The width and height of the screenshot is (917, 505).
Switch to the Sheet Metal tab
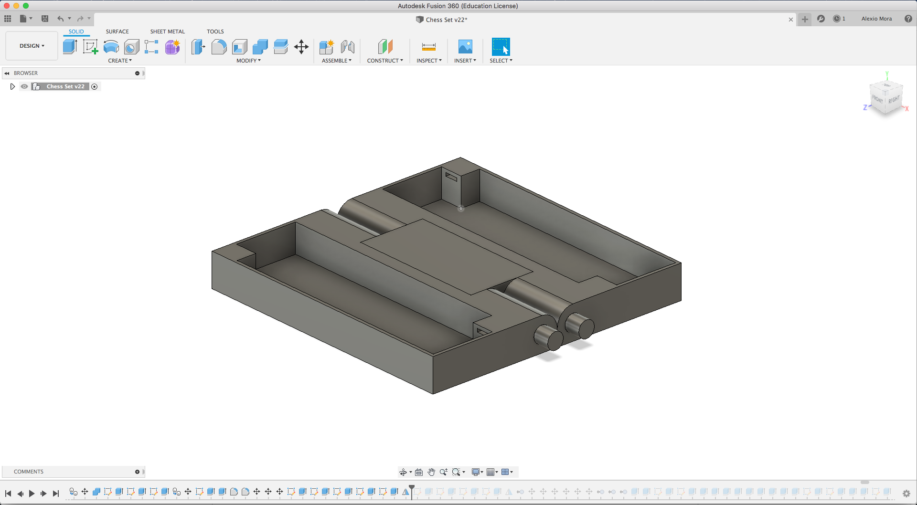click(168, 32)
